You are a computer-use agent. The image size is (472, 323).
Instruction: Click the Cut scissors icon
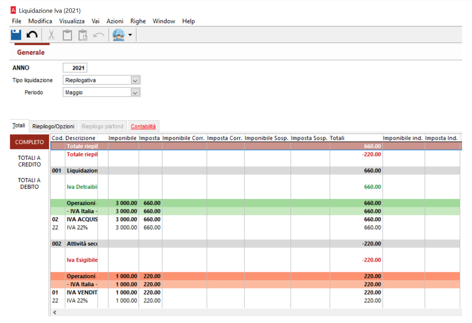pos(51,35)
